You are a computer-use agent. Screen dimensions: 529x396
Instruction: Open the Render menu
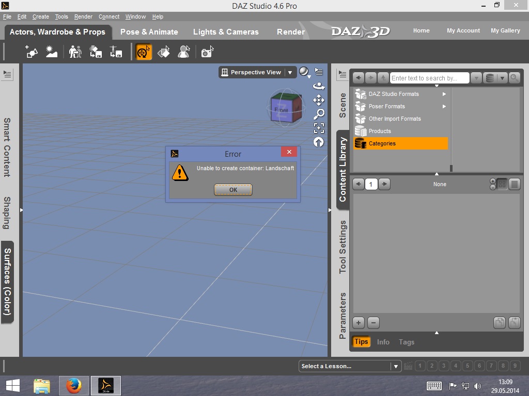83,16
